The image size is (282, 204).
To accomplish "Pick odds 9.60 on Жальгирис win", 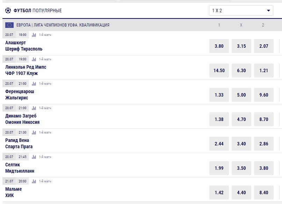I will [264, 95].
